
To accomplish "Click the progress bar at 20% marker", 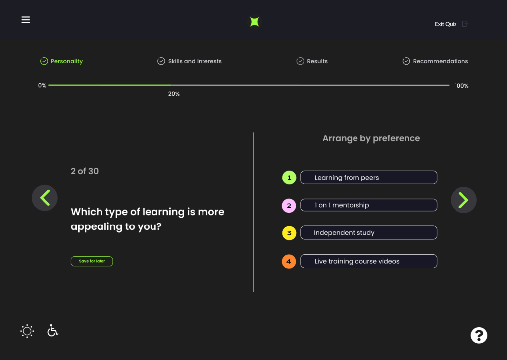I will [171, 86].
